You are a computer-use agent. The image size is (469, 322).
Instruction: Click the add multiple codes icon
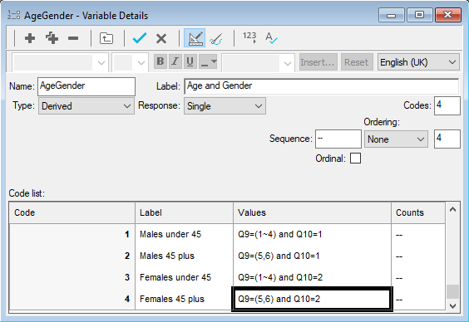coord(52,38)
